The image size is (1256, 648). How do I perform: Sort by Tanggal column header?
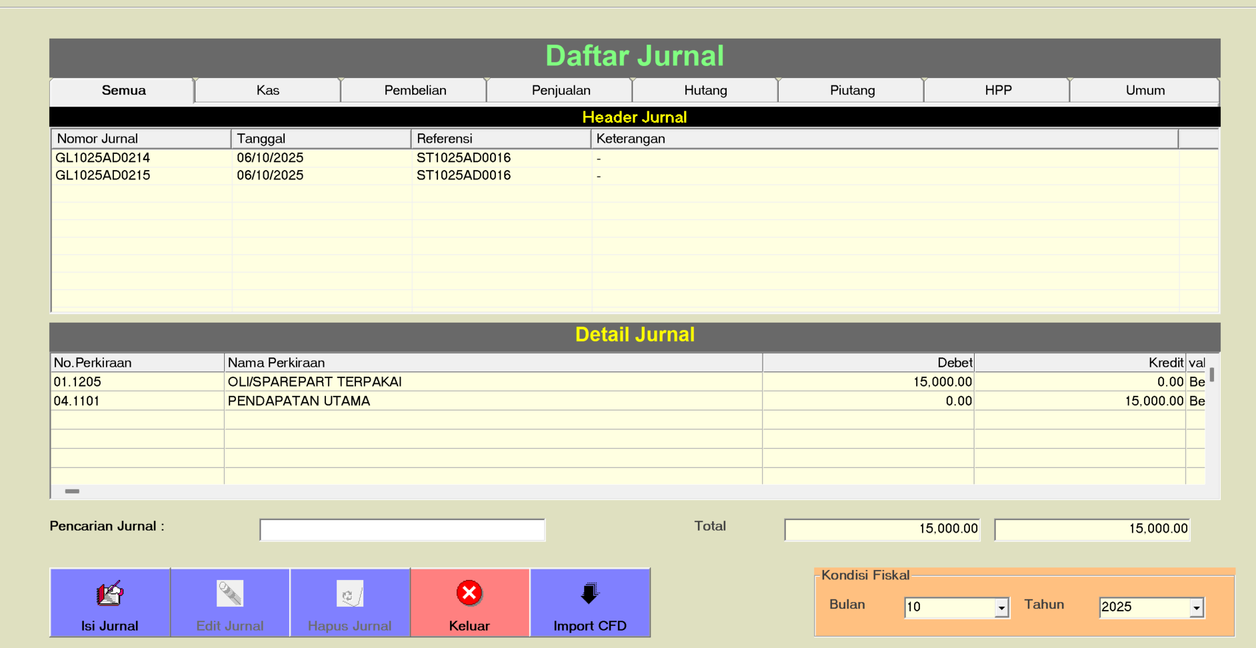click(x=320, y=139)
